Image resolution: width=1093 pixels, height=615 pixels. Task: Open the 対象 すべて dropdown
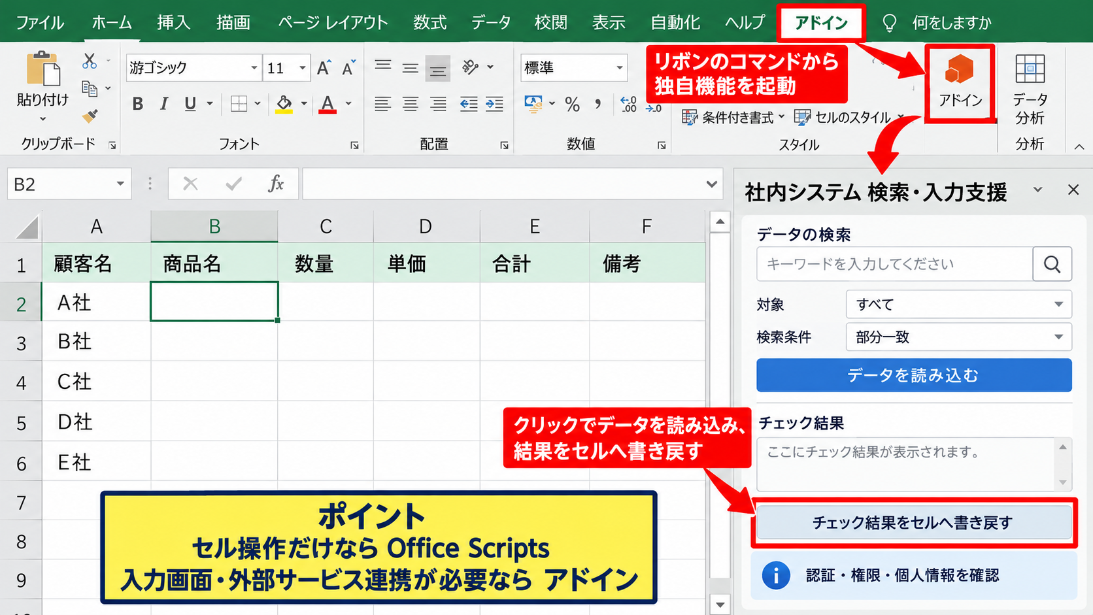click(959, 304)
